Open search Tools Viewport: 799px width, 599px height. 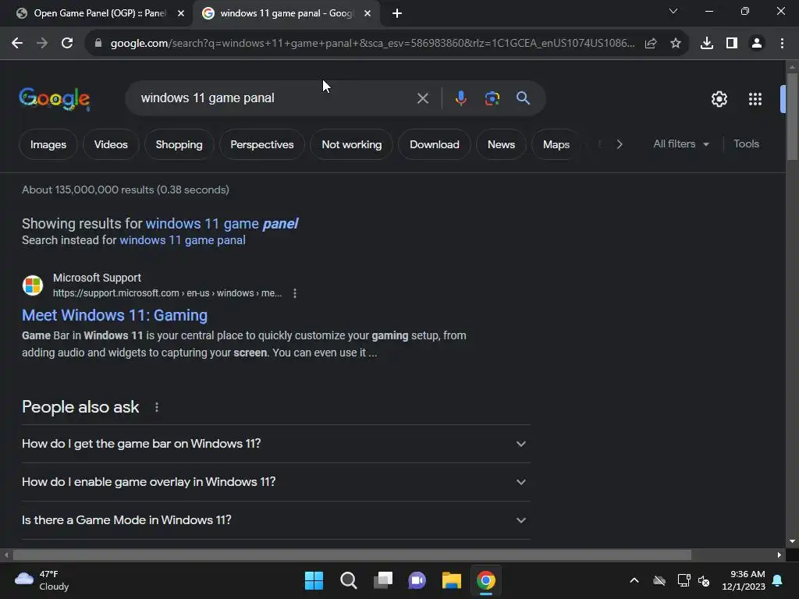pyautogui.click(x=746, y=144)
